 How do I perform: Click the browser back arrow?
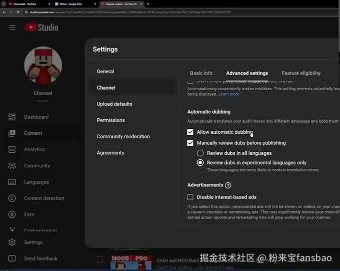4,13
